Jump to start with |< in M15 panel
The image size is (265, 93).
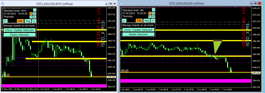tap(5, 21)
